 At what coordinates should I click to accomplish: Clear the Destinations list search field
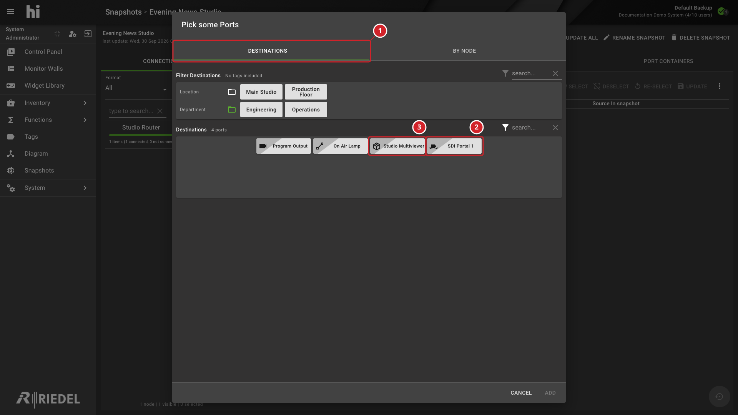[x=555, y=128]
